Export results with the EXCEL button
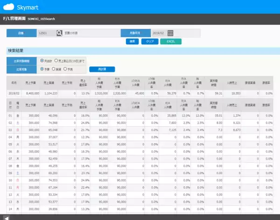This screenshot has width=280, height=220. [171, 42]
